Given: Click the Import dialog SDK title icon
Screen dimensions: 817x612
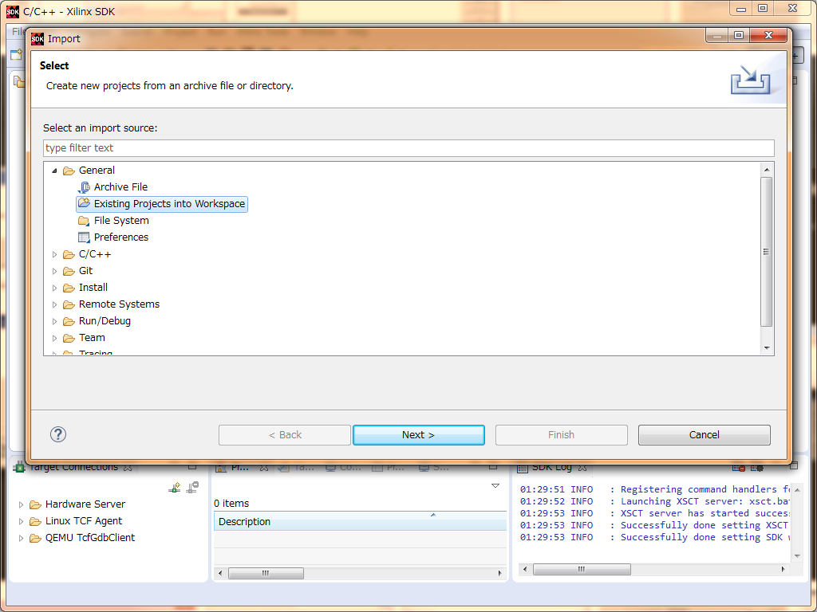Looking at the screenshot, I should [x=37, y=39].
